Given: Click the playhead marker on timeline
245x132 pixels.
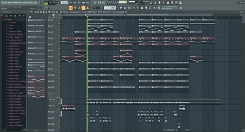Looking at the screenshot, I should [87, 17].
